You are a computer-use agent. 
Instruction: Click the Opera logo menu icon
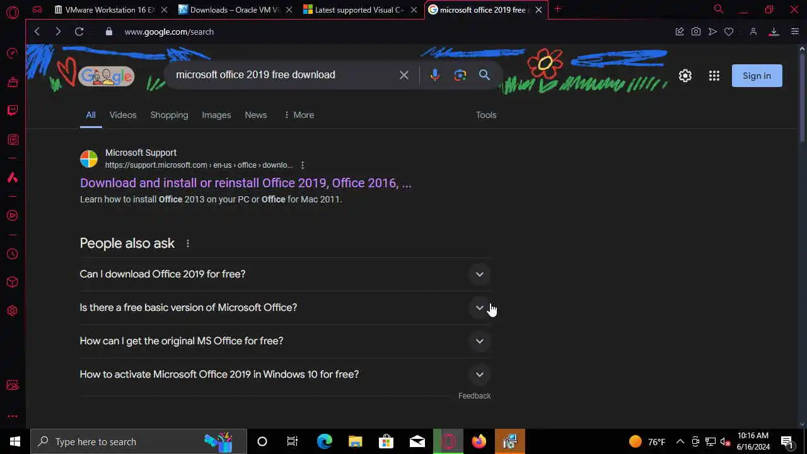pos(13,11)
